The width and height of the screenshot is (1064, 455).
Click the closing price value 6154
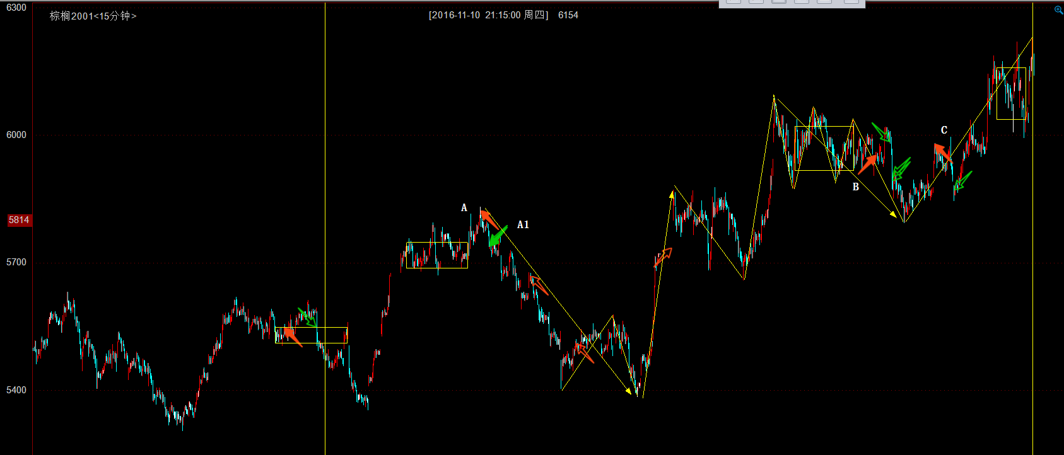[x=568, y=15]
